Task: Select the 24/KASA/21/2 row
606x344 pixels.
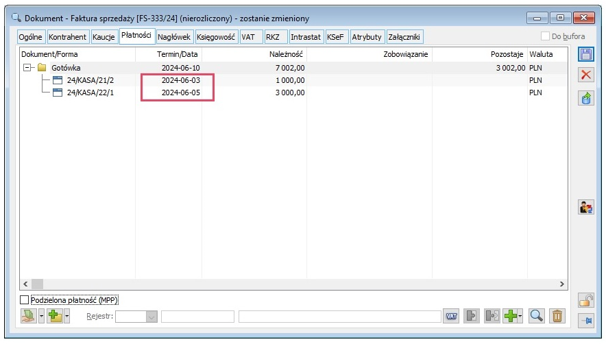Action: coord(293,80)
